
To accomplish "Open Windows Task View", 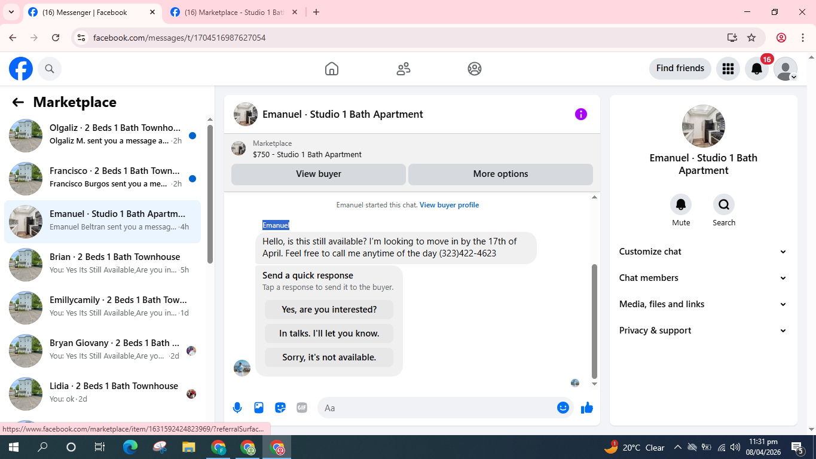I will [100, 447].
